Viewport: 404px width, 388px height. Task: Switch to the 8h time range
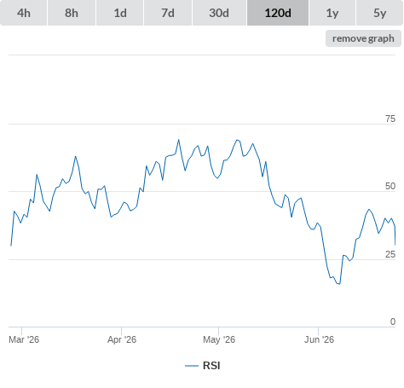click(x=72, y=13)
